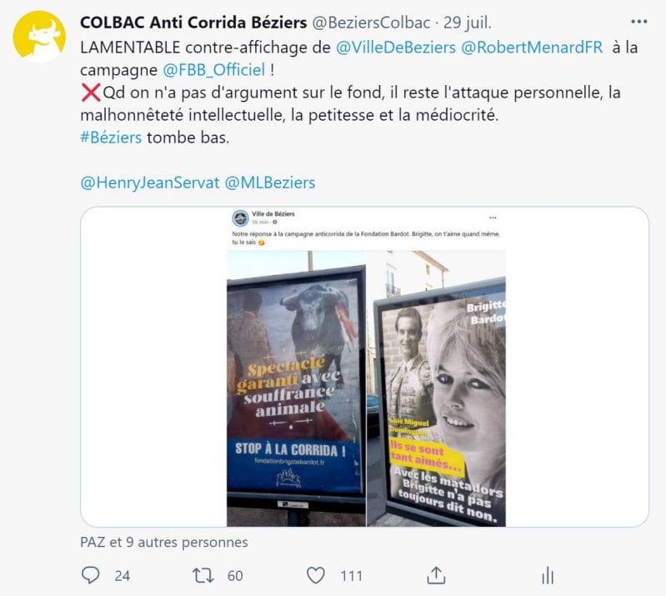The height and width of the screenshot is (596, 666).
Task: Click the #Béziers hashtag
Action: [x=111, y=138]
